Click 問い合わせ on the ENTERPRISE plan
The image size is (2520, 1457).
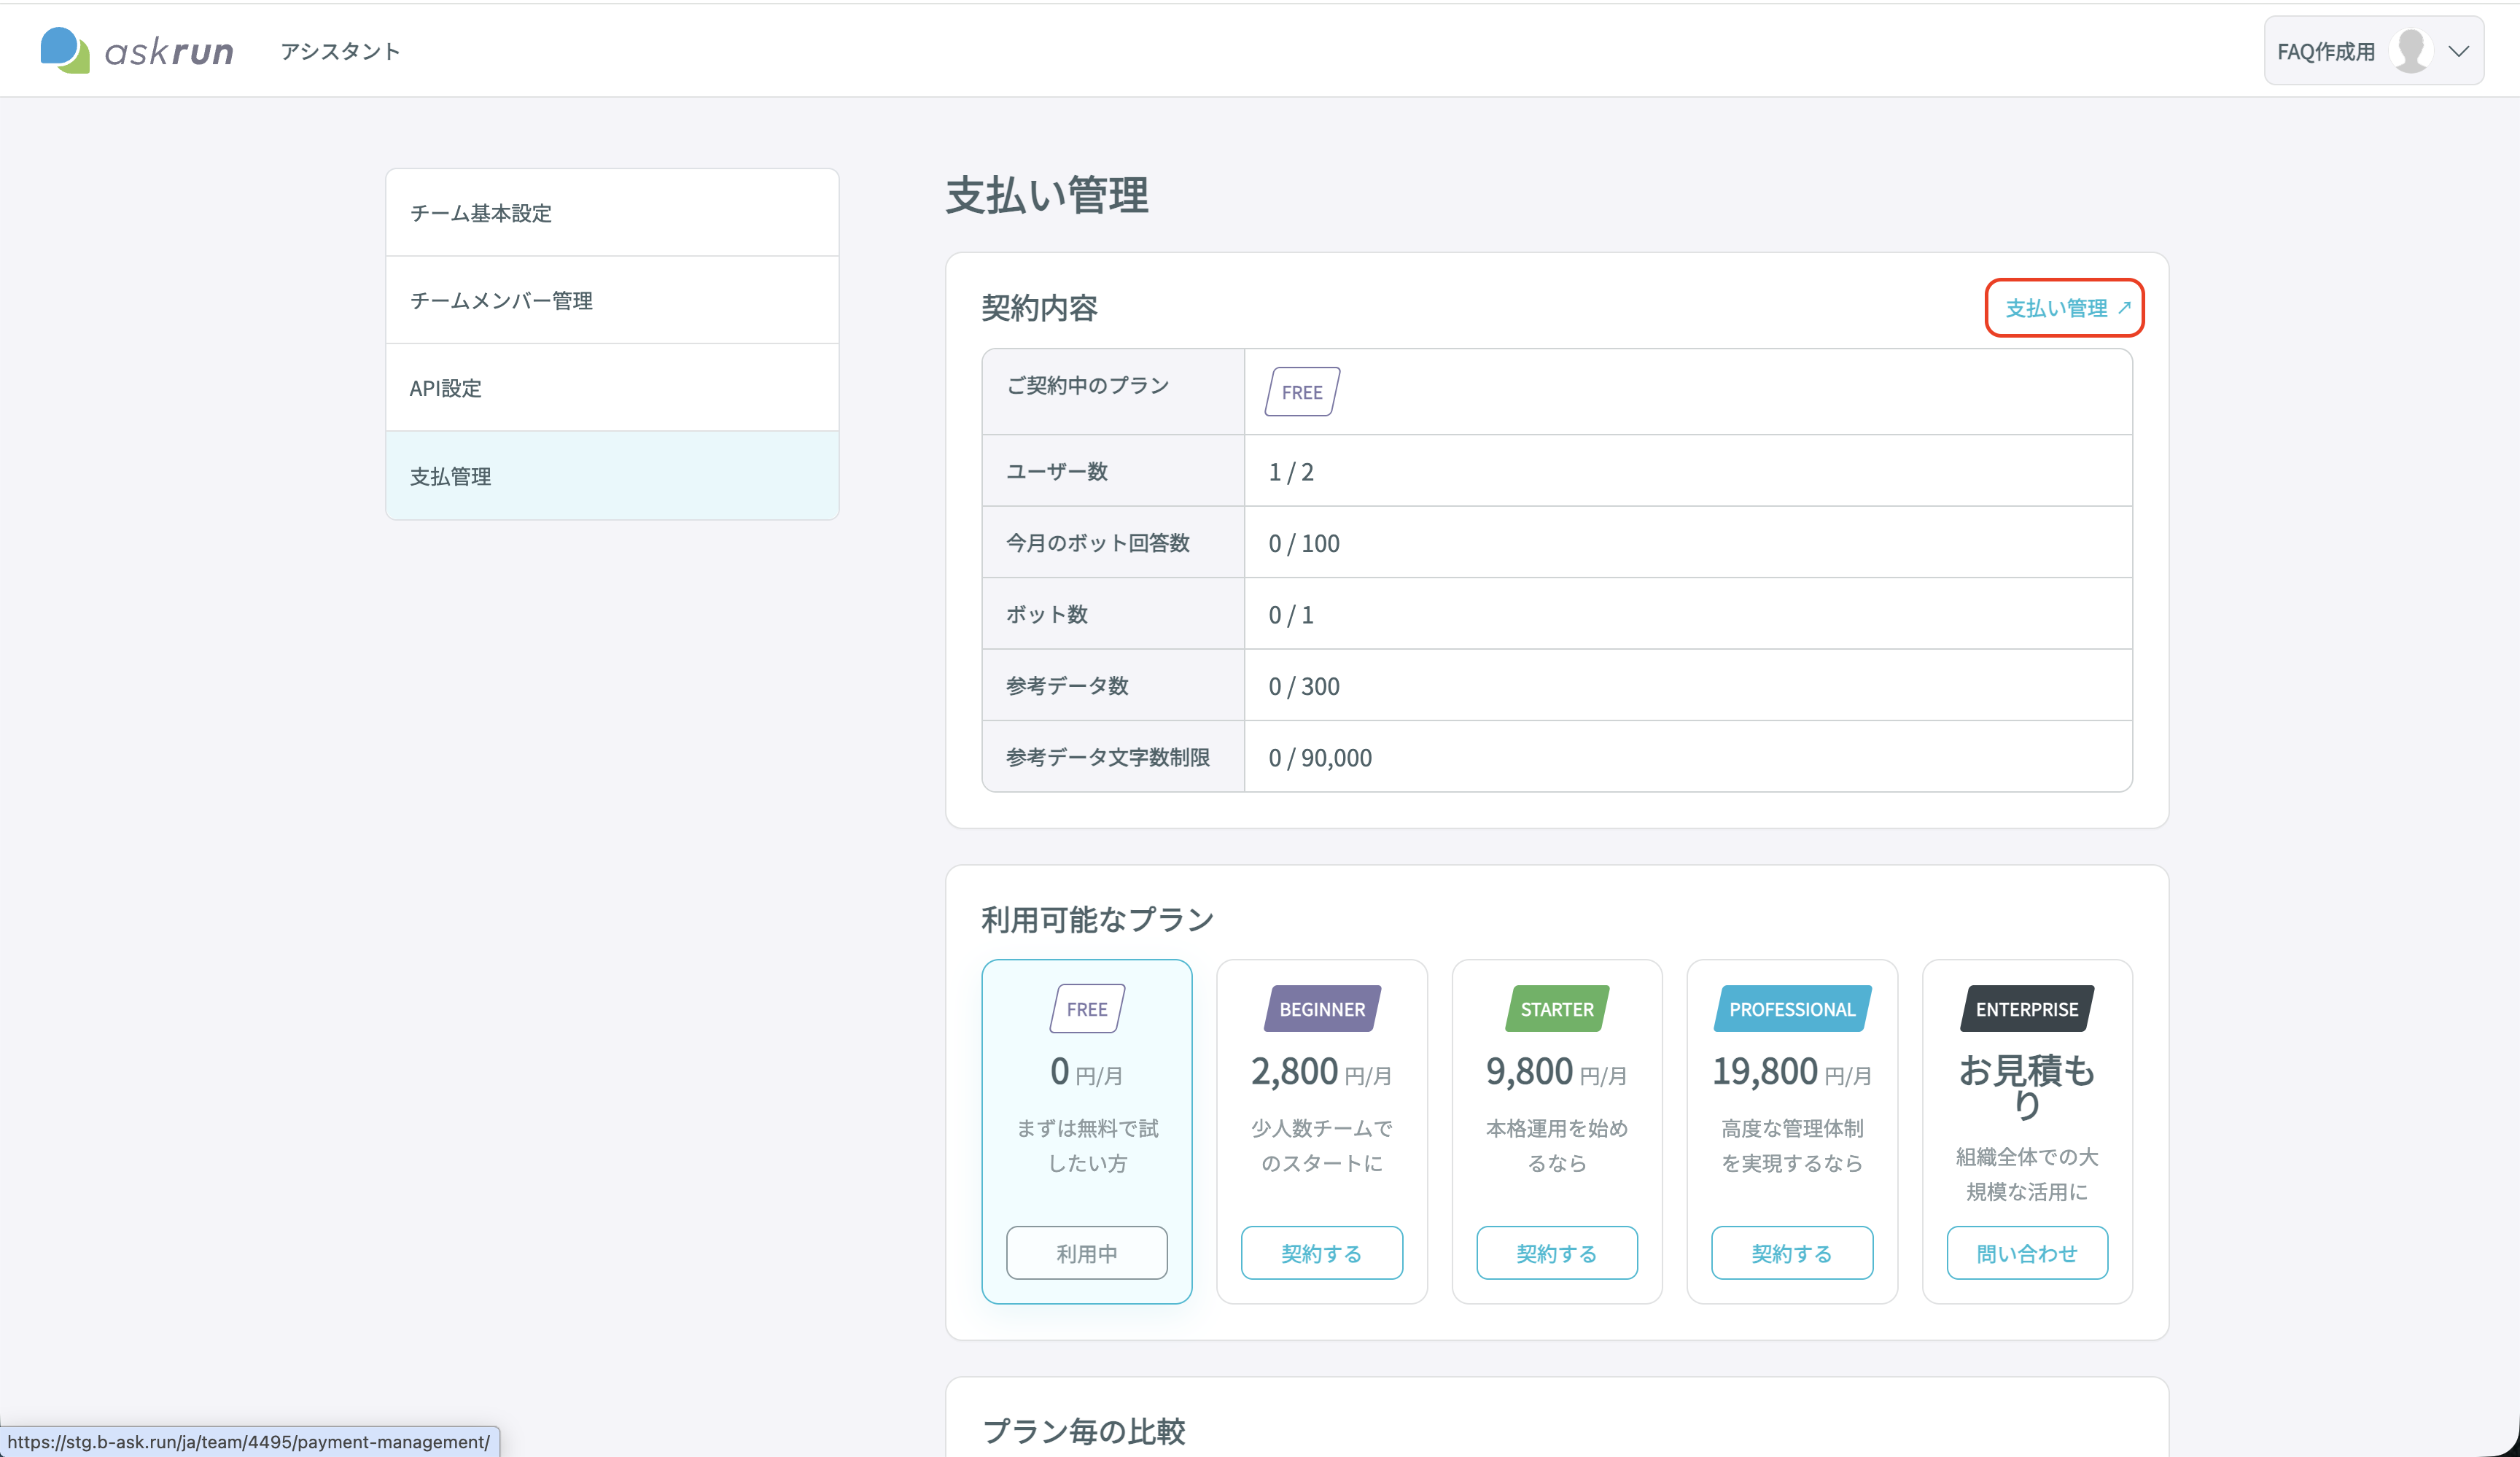coord(2027,1253)
